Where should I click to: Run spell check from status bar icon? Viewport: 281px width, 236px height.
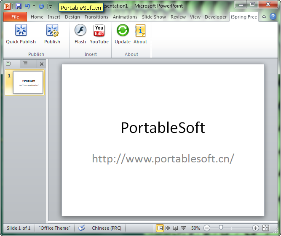(x=81, y=228)
